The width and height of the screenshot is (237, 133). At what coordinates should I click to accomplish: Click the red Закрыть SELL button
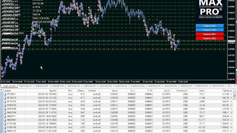coord(210,38)
